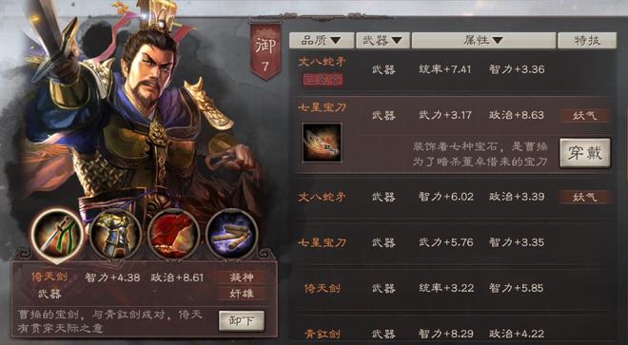Select the 奸雄 skill tag
Screen dimensions: 628x345
[242, 294]
